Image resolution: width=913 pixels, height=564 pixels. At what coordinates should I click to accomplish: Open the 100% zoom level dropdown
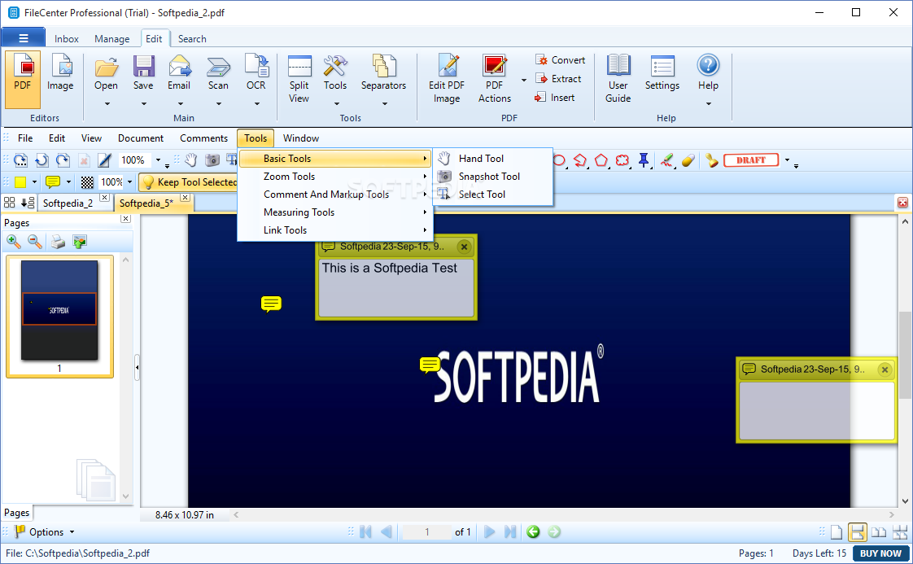(x=158, y=160)
